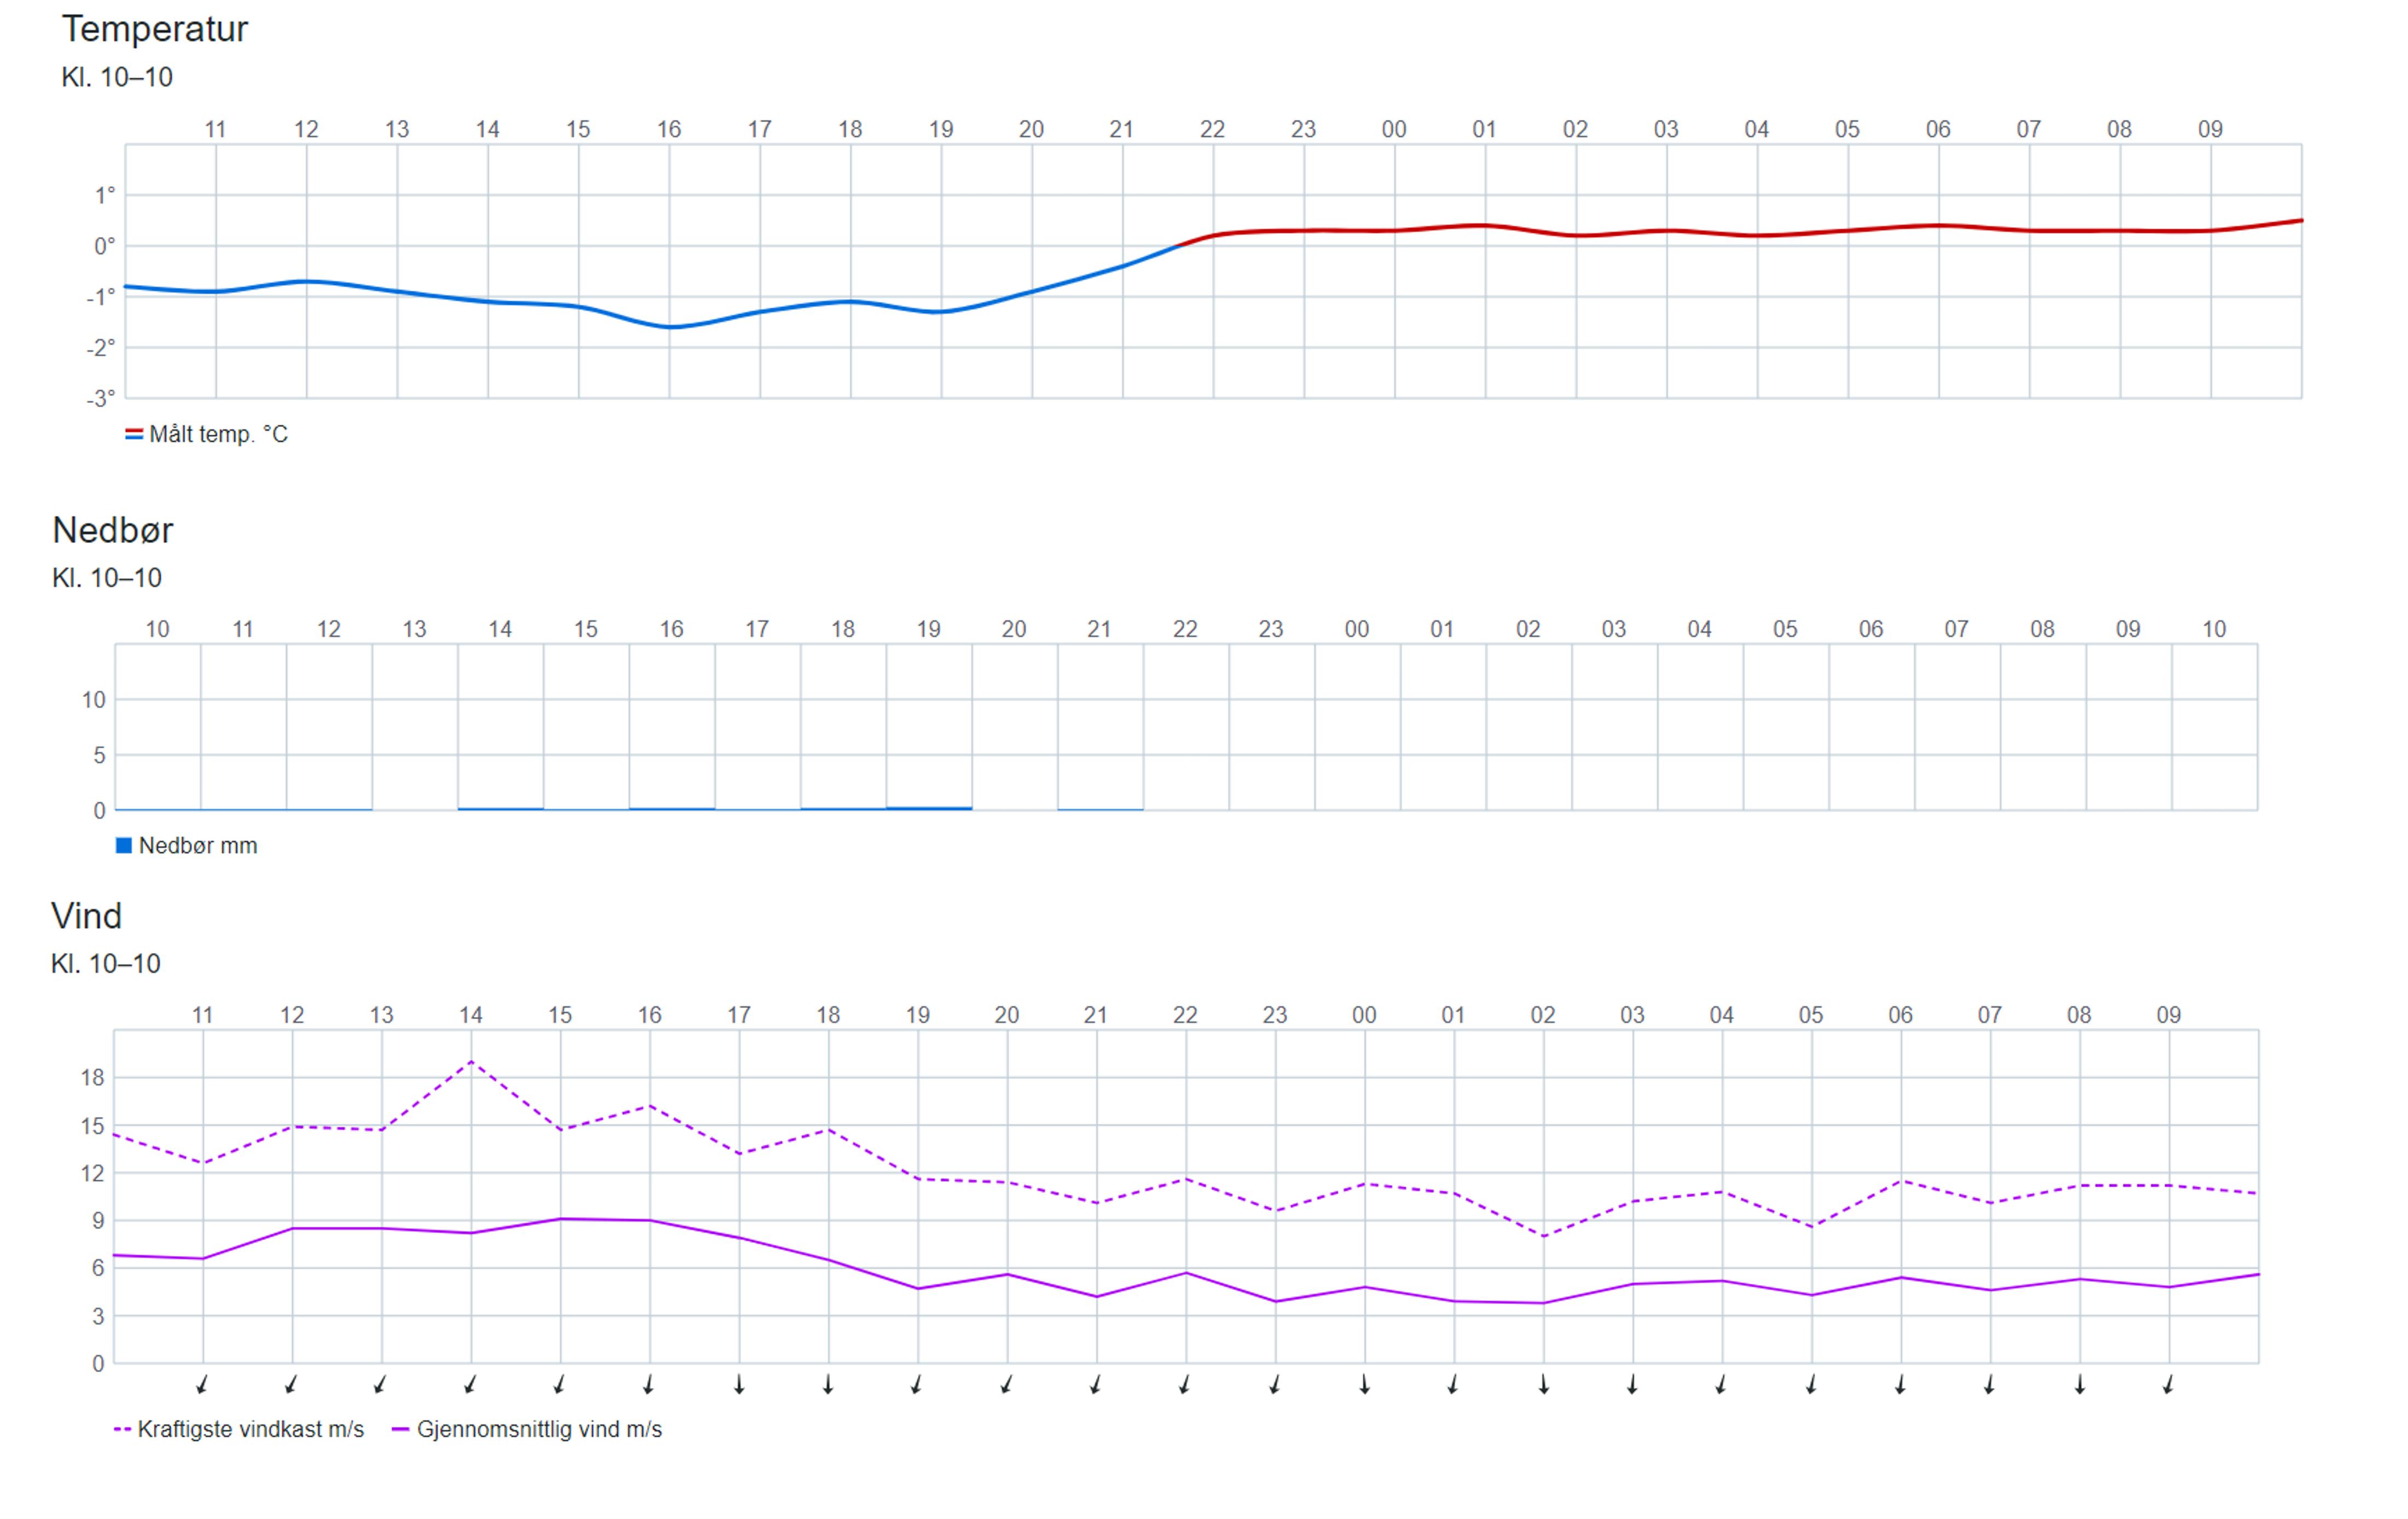Click the wind direction arrow under 09
This screenshot has width=2408, height=1519.
point(2168,1385)
